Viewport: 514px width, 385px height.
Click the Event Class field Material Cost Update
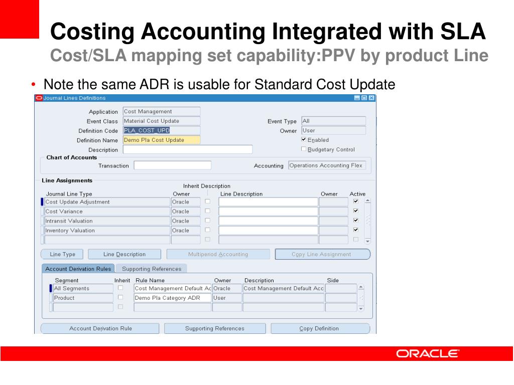pyautogui.click(x=162, y=121)
